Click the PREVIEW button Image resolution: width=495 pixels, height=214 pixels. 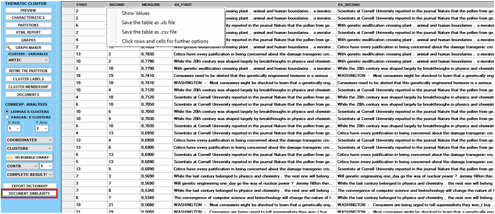pyautogui.click(x=28, y=10)
